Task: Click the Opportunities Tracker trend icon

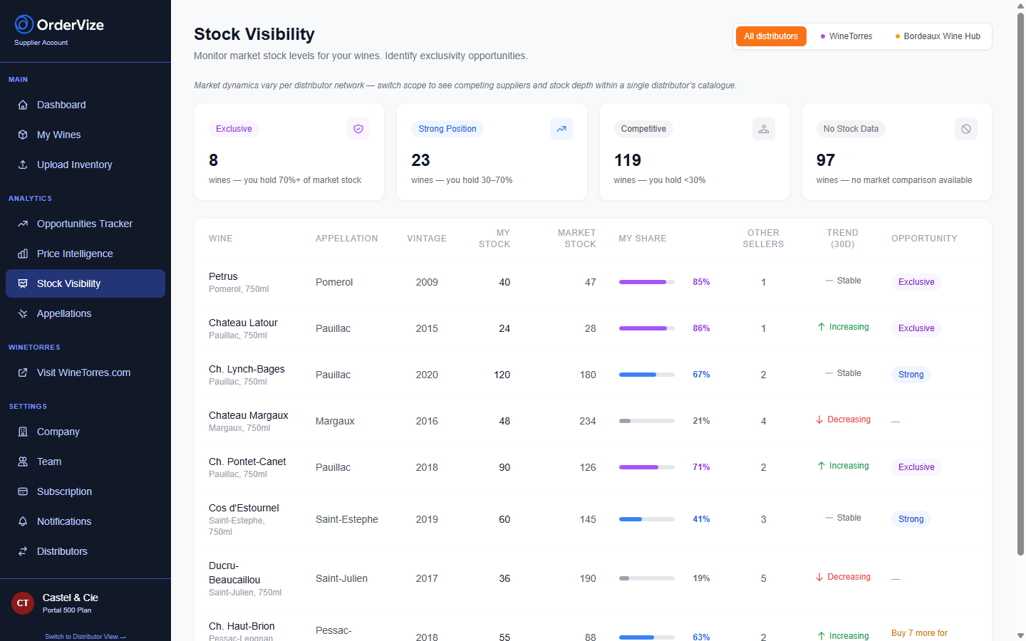Action: pyautogui.click(x=23, y=224)
